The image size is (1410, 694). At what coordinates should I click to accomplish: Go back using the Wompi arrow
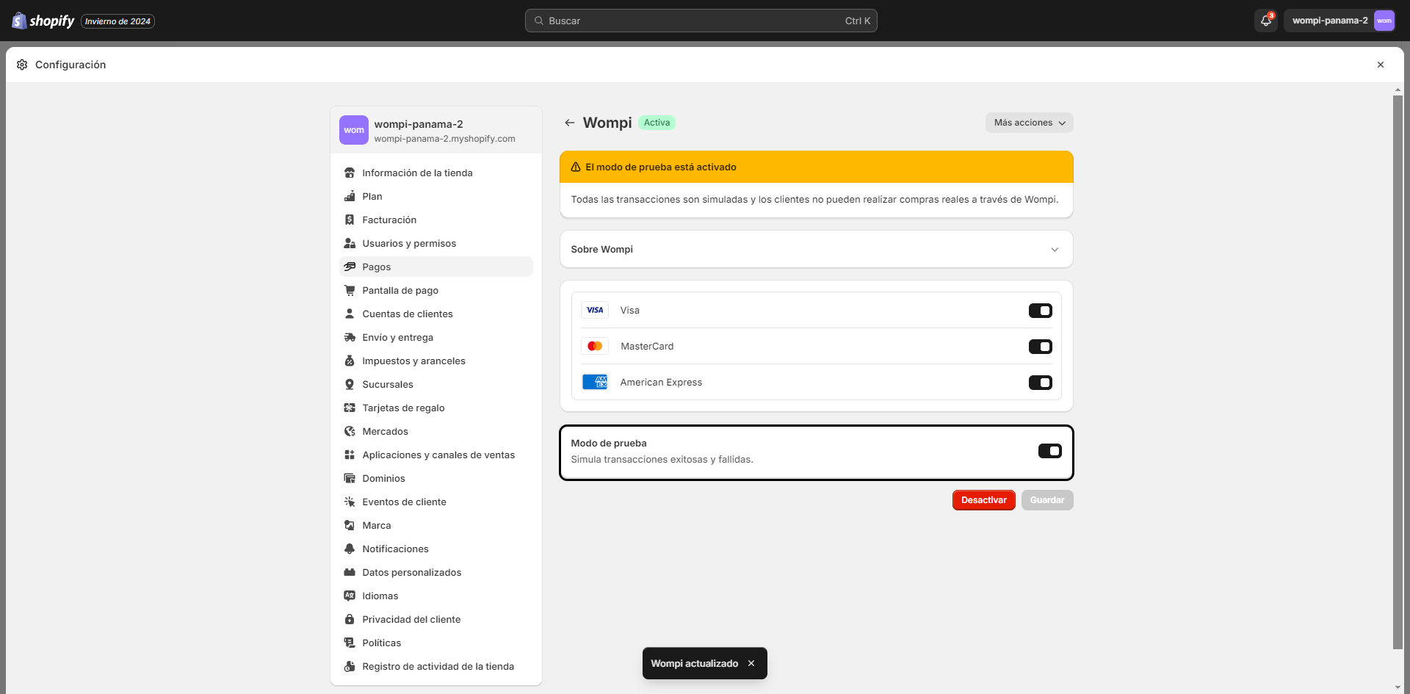point(571,122)
